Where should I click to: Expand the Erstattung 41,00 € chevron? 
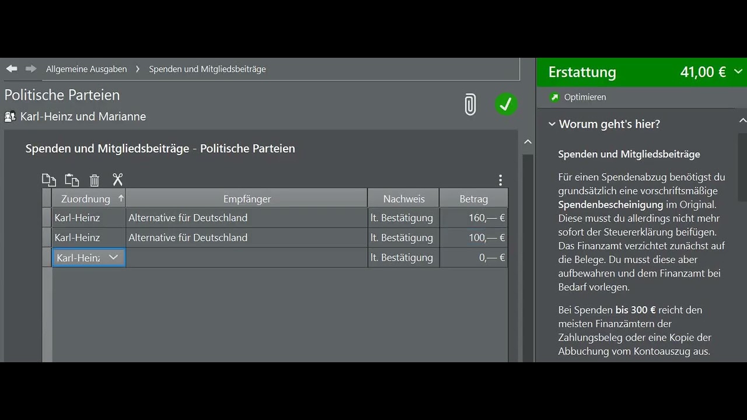point(738,72)
